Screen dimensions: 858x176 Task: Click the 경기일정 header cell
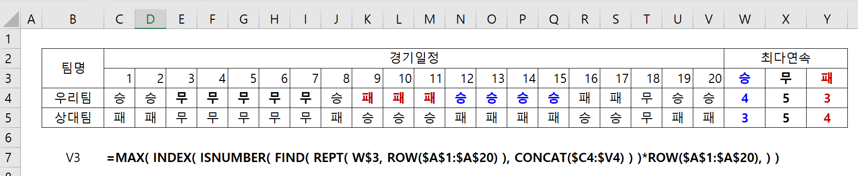(414, 58)
